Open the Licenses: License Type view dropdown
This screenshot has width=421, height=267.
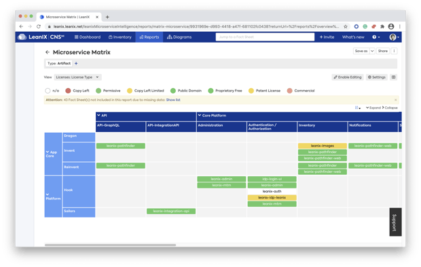point(77,77)
